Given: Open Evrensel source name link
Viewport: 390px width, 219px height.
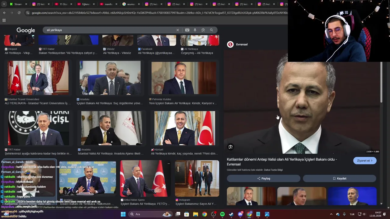Looking at the screenshot, I should 242,44.
